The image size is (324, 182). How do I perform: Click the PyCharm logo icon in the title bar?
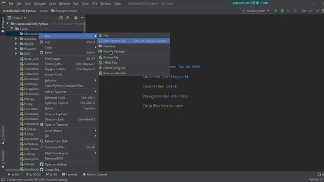(4, 4)
